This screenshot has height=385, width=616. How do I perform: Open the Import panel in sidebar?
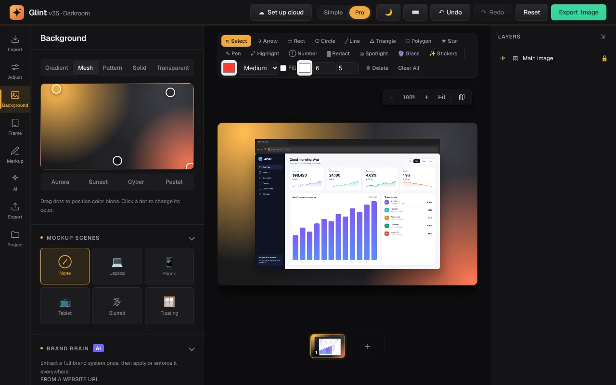(15, 43)
